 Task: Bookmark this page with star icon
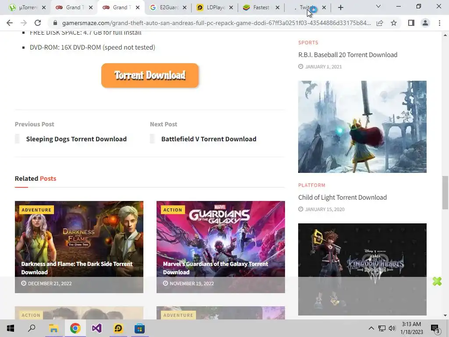394,23
